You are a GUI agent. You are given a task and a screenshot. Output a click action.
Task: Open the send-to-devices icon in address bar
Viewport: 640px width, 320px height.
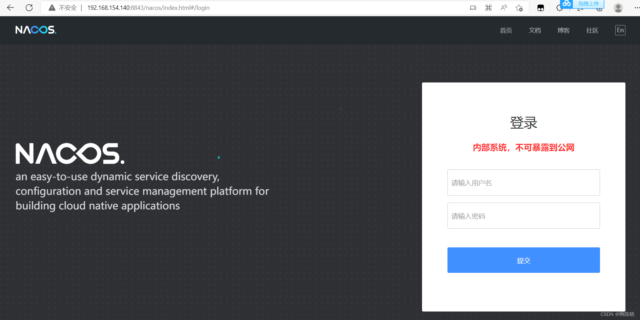[473, 8]
